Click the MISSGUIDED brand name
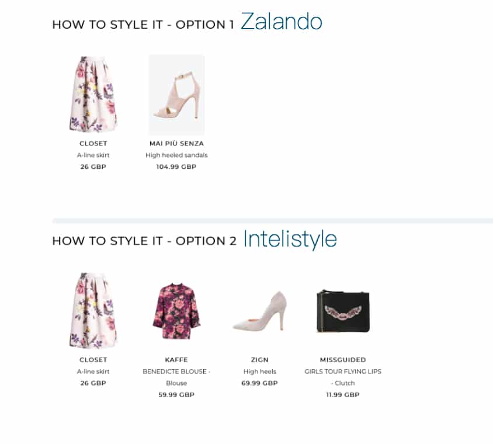Screen dimensions: 493x444 [343, 360]
